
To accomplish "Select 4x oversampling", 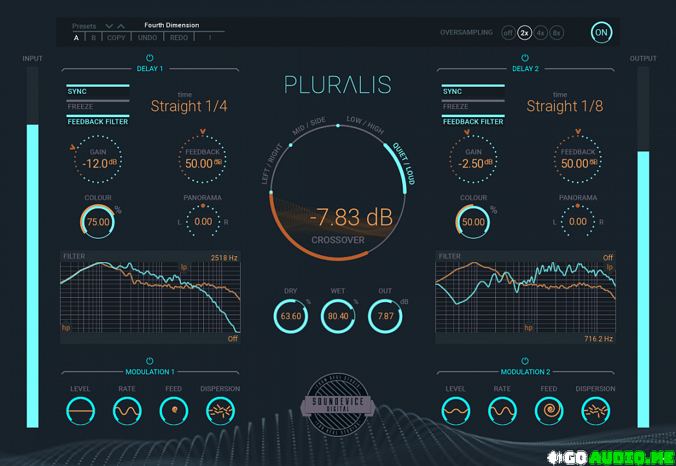I will point(540,33).
